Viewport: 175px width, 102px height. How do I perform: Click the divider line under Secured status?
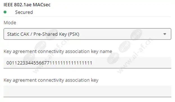(x=87, y=16)
